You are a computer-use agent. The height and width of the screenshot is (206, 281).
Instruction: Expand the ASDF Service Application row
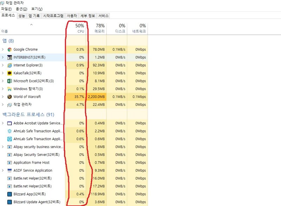pyautogui.click(x=3, y=170)
